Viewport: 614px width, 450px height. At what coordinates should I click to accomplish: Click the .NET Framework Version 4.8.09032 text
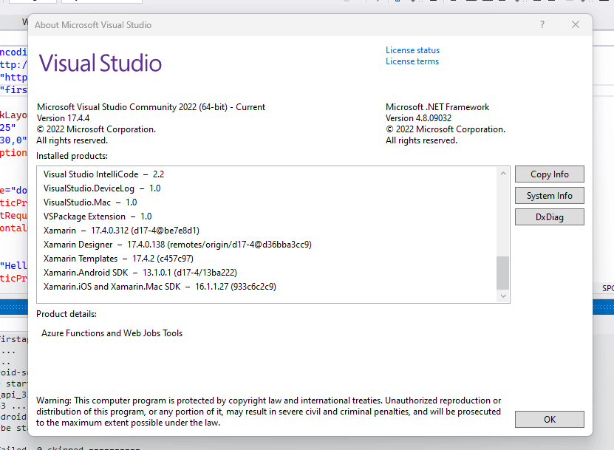coord(418,118)
